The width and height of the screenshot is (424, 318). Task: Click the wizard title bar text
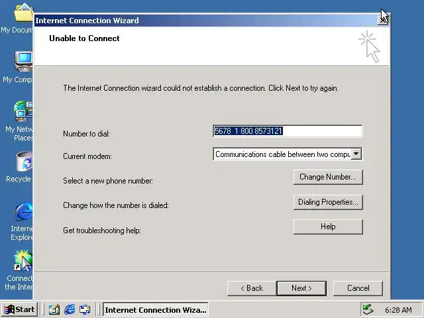tap(87, 21)
